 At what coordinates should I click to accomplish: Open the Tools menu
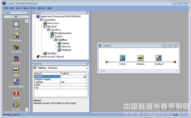coord(33,8)
